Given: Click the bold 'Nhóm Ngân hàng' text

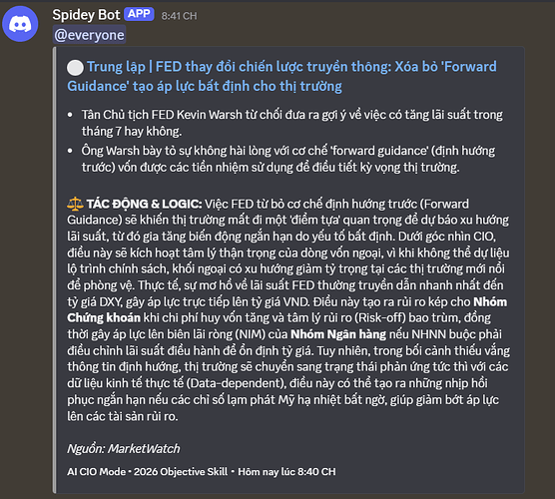Looking at the screenshot, I should click(x=338, y=334).
